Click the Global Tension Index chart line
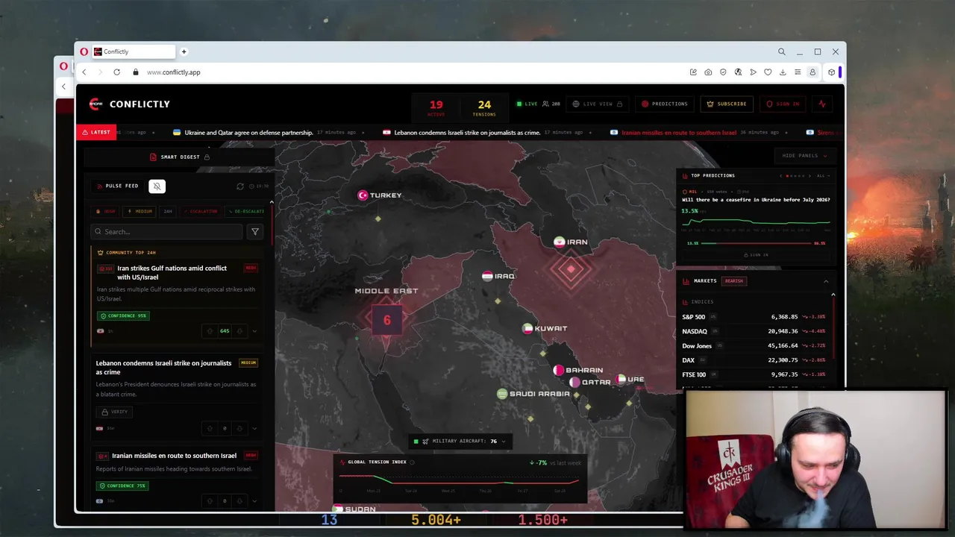The image size is (955, 537). coord(459,481)
